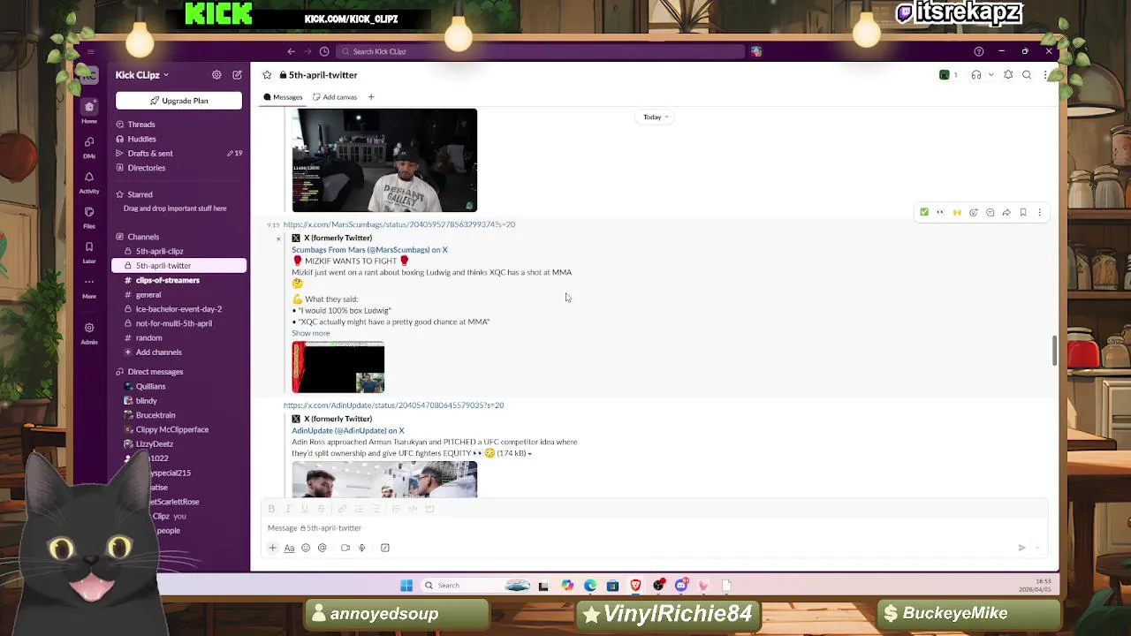
Task: Open Threads in the sidebar
Action: (141, 125)
